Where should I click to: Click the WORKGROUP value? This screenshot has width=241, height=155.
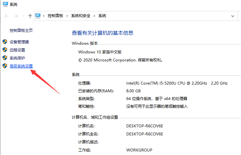coord(139,150)
